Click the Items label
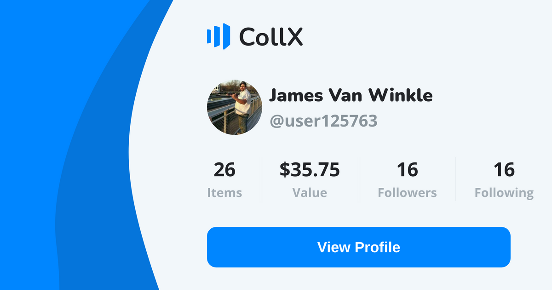 (x=224, y=192)
